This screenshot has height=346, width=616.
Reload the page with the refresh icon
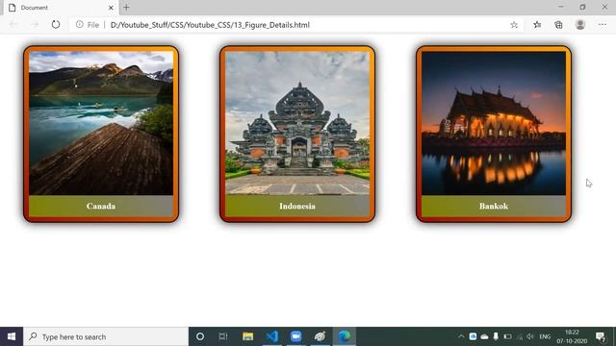[56, 25]
